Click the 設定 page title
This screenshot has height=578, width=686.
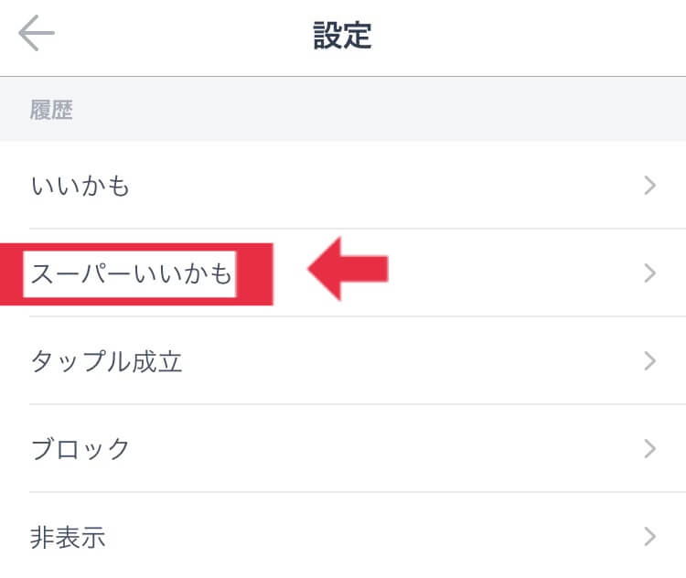tap(342, 36)
